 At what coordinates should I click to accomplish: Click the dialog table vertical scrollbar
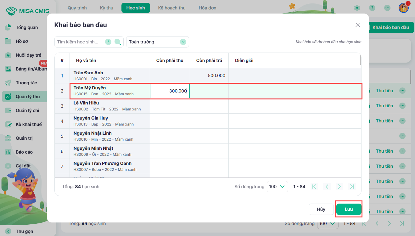(361, 60)
